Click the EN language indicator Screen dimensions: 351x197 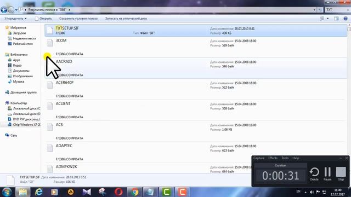tap(298, 192)
